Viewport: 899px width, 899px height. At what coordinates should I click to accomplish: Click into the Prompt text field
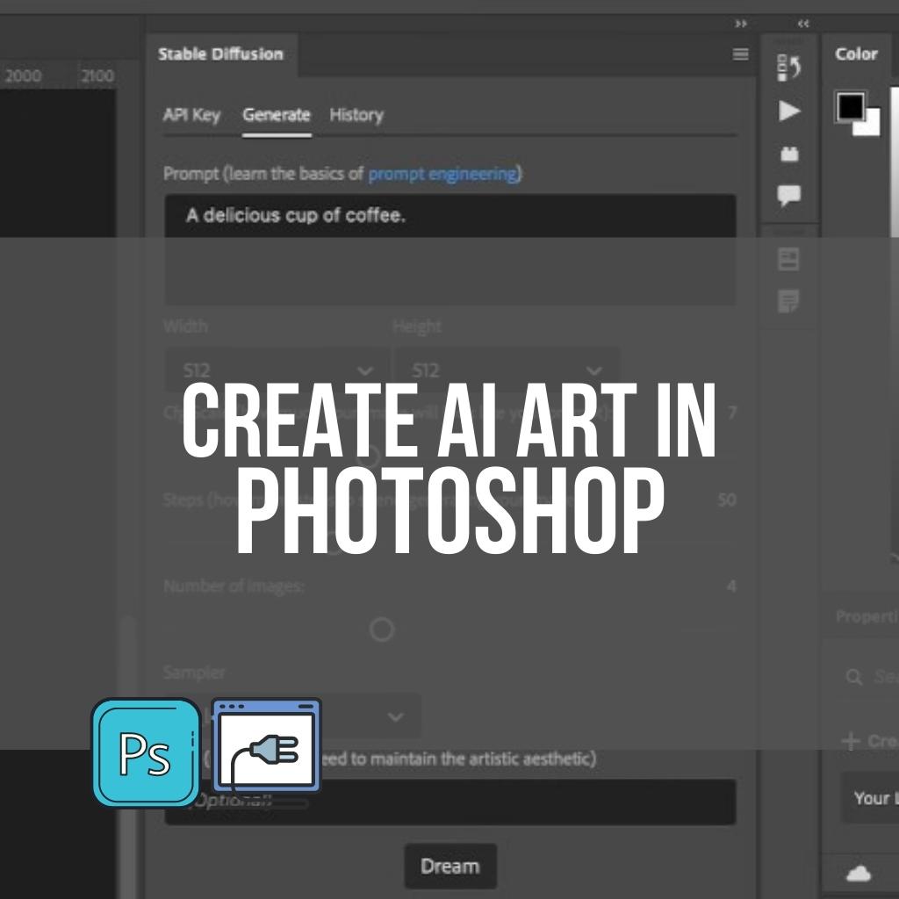click(x=449, y=250)
